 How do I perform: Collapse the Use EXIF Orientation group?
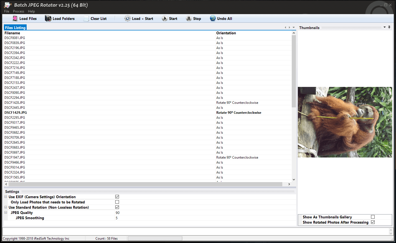(x=6, y=197)
